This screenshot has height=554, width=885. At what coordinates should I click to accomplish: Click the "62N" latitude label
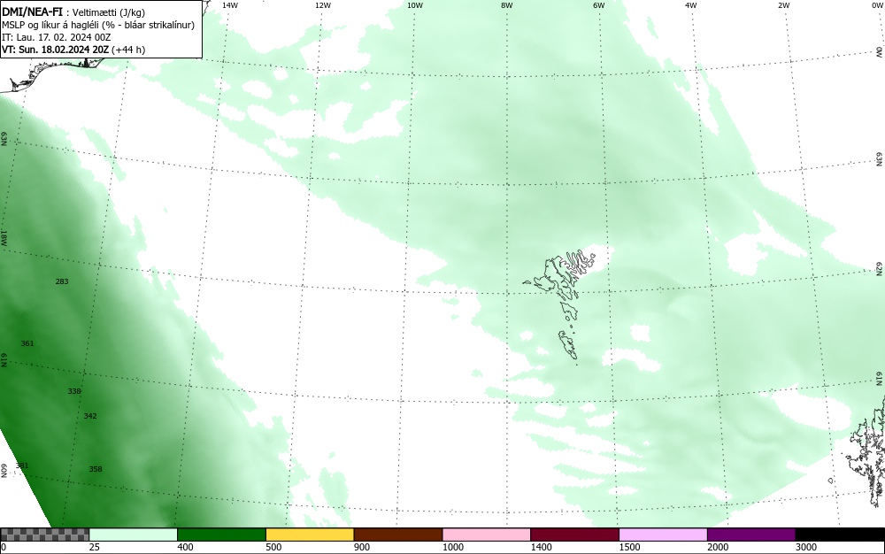tap(880, 268)
